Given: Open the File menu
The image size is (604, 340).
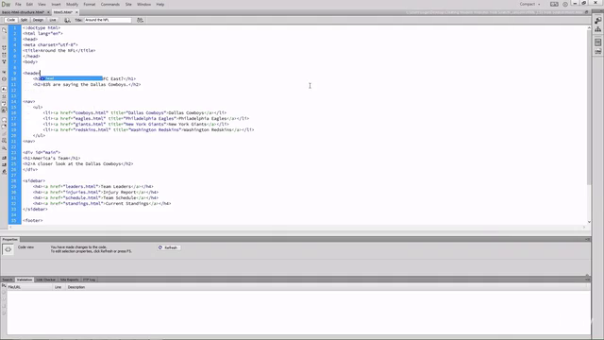Looking at the screenshot, I should click(18, 4).
